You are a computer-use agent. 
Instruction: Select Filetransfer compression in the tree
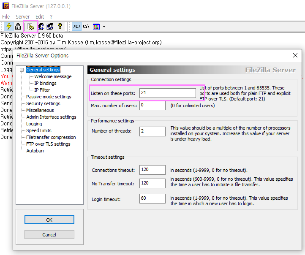[x=51, y=137]
